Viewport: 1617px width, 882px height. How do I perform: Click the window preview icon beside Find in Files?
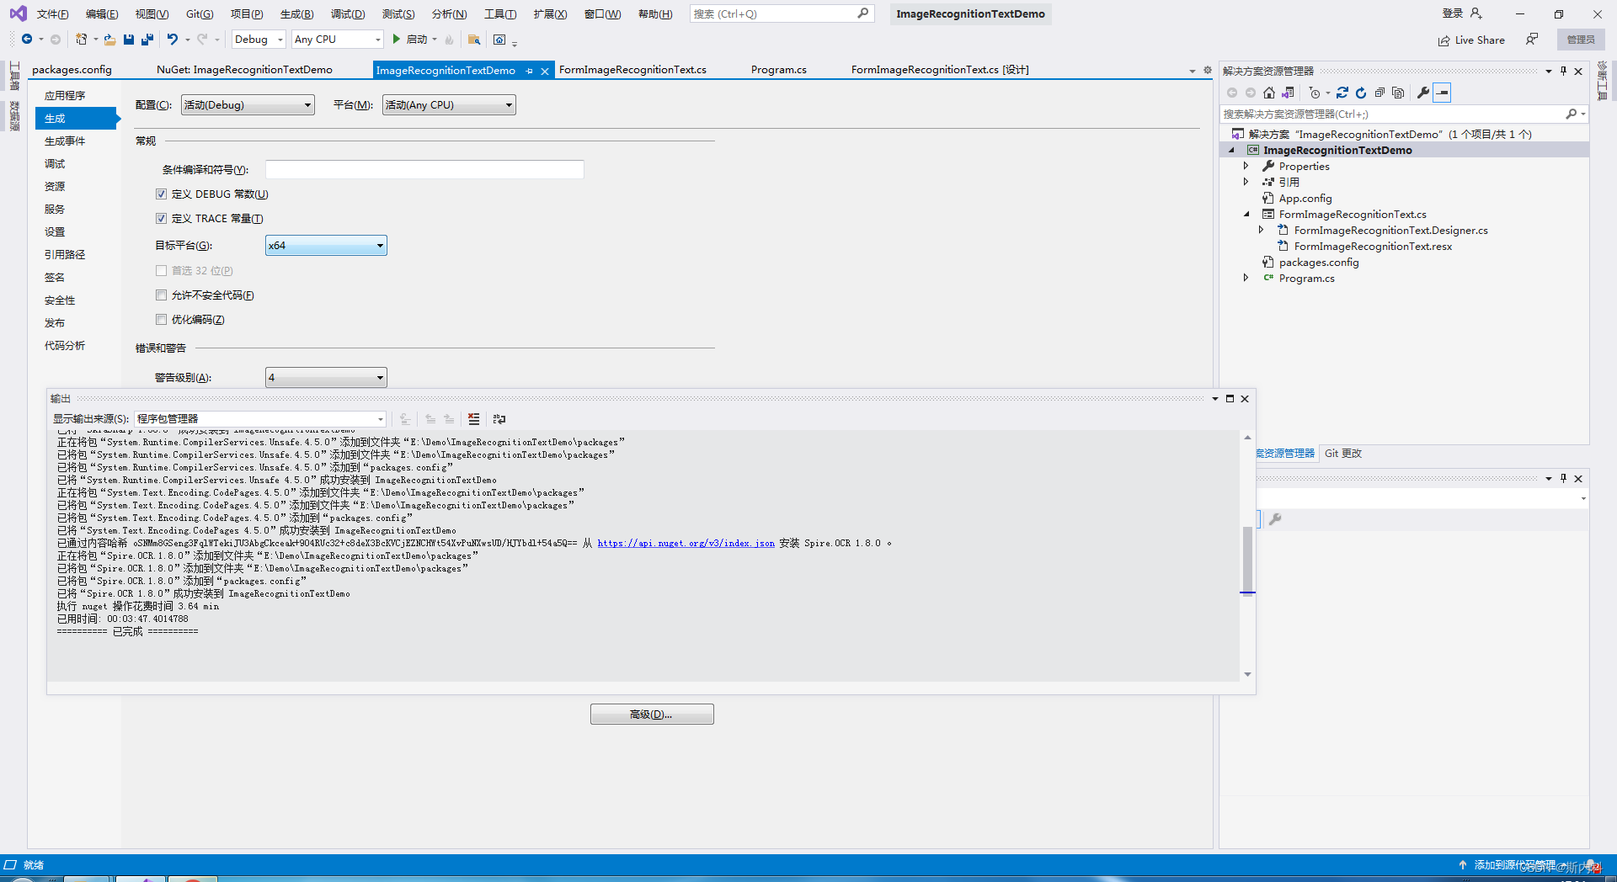point(499,40)
